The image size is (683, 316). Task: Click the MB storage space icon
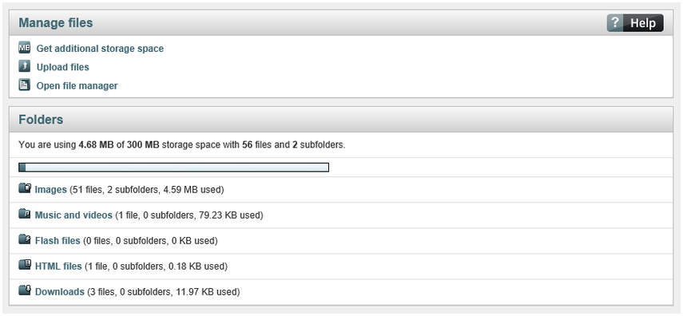[25, 47]
